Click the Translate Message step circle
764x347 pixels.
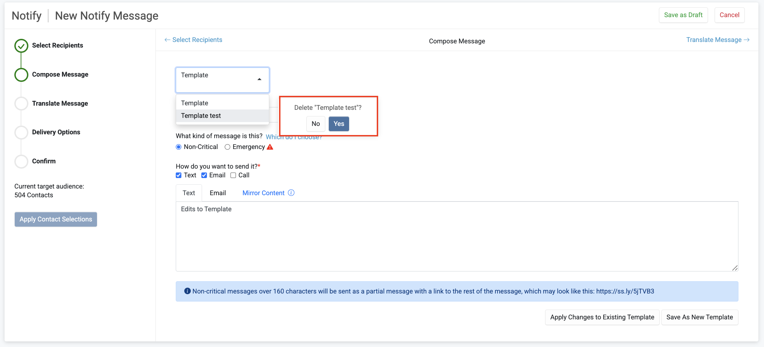point(21,104)
